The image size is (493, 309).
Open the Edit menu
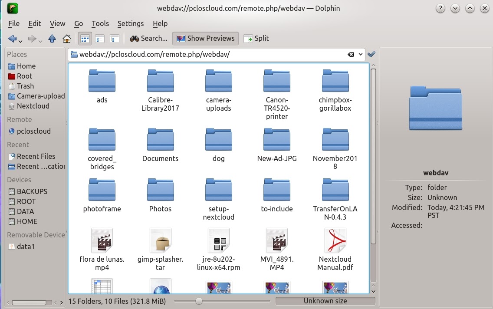tap(35, 23)
